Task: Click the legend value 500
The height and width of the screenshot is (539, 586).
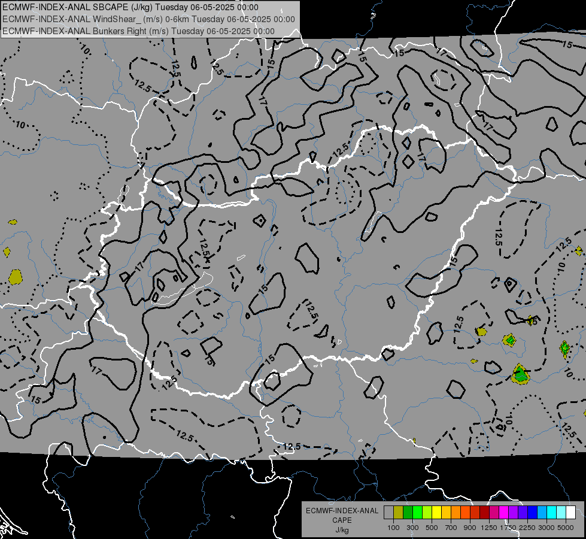Action: [x=432, y=528]
